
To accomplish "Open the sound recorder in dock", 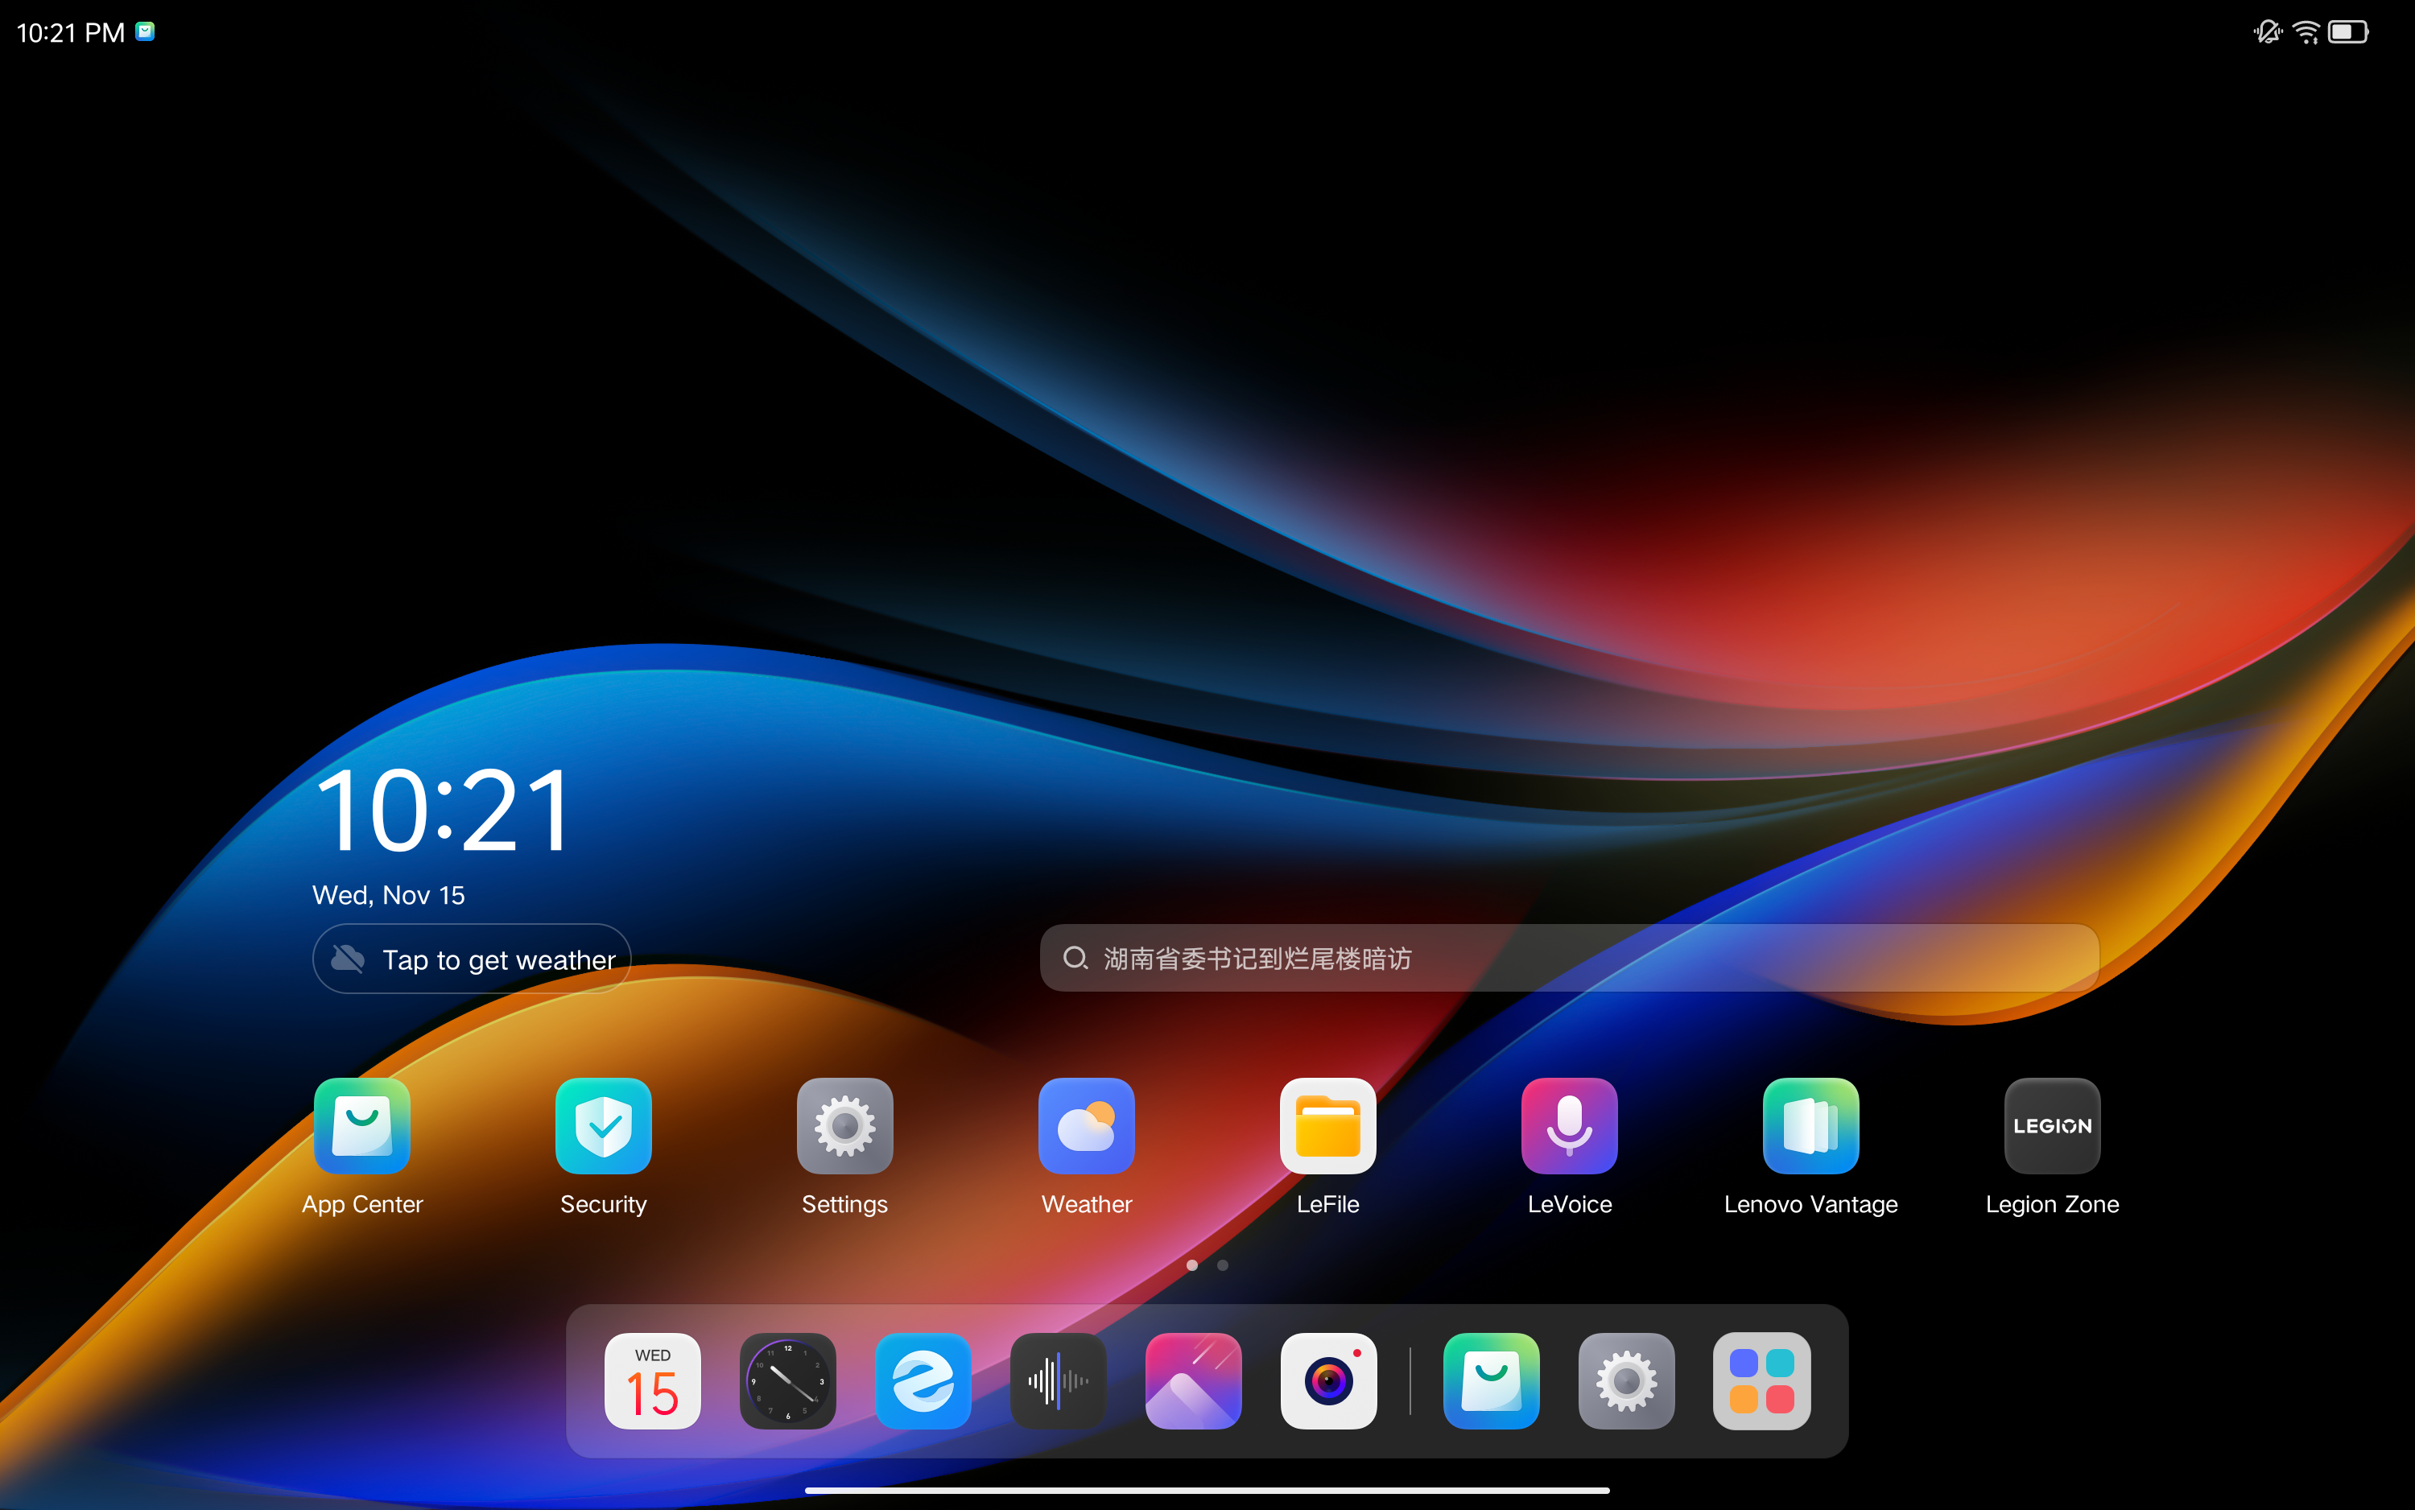I will pyautogui.click(x=1058, y=1381).
